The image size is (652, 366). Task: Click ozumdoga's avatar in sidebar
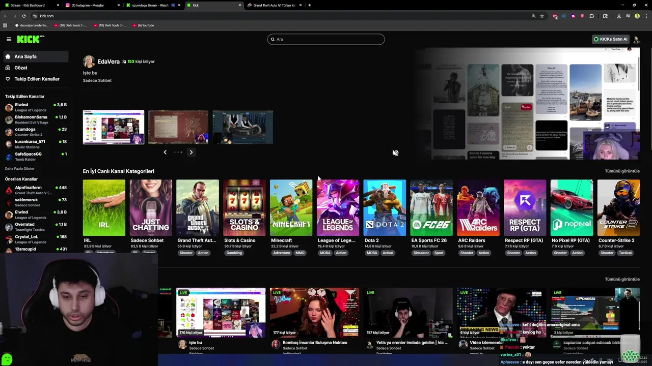point(9,132)
